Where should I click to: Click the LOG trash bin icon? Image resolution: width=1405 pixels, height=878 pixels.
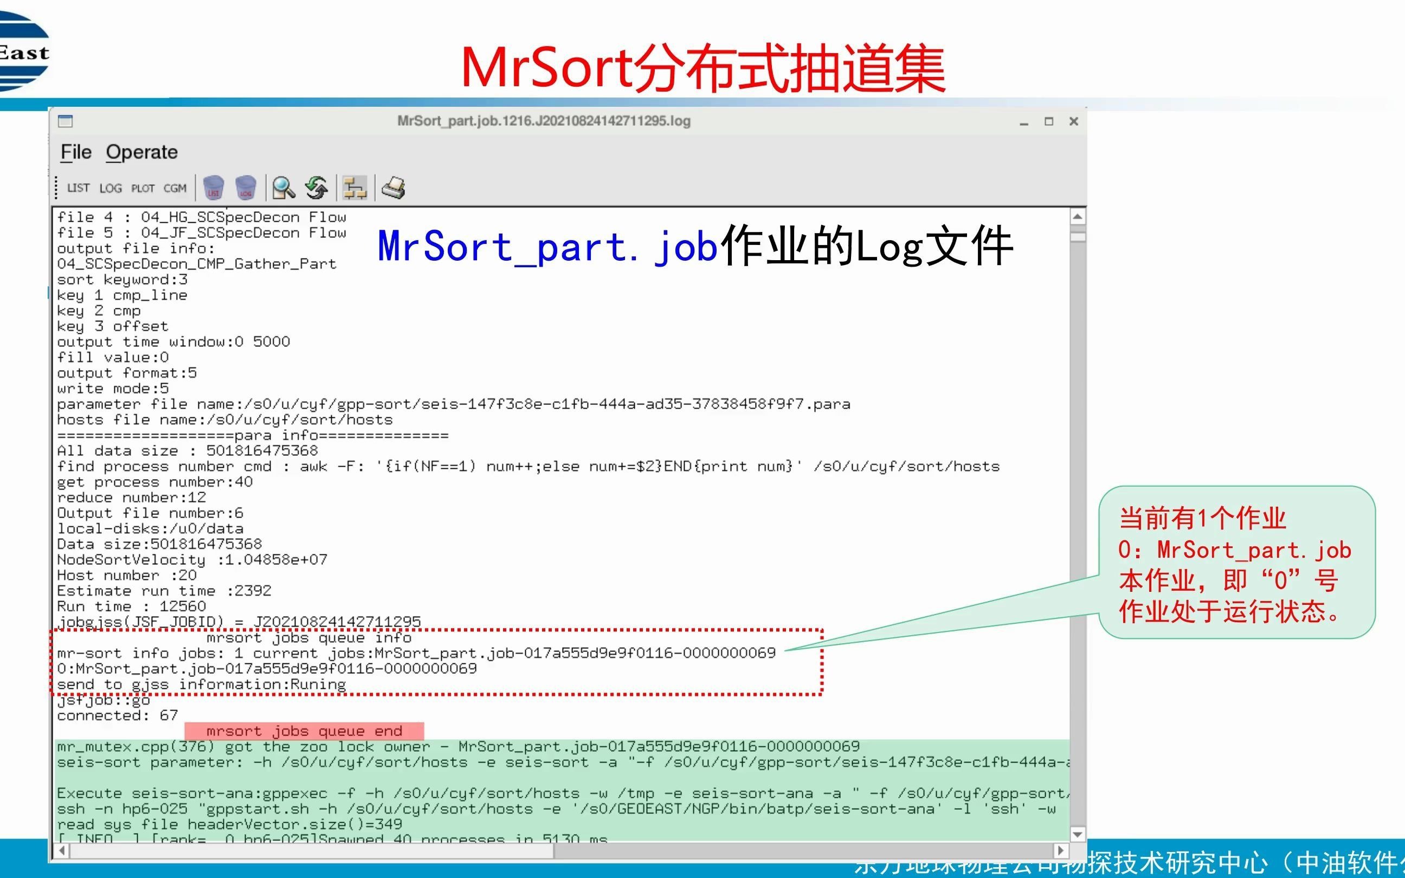[x=246, y=188]
